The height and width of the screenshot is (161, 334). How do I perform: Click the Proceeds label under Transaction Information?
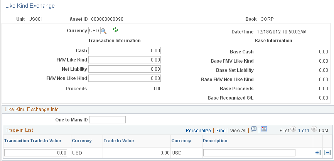76,89
